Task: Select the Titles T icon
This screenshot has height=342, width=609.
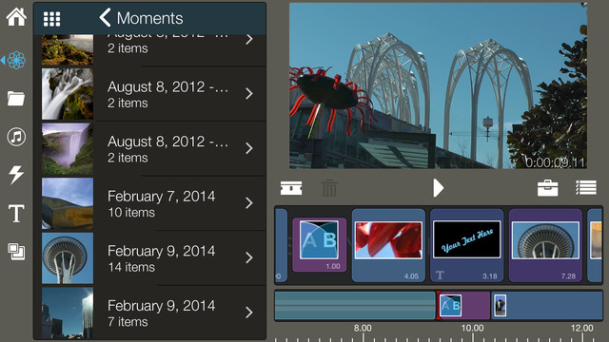Action: click(x=16, y=213)
